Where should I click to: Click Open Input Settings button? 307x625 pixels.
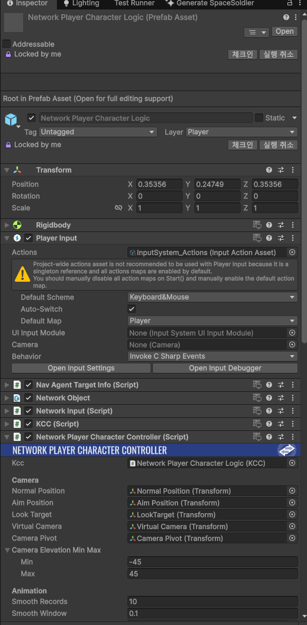pos(81,368)
